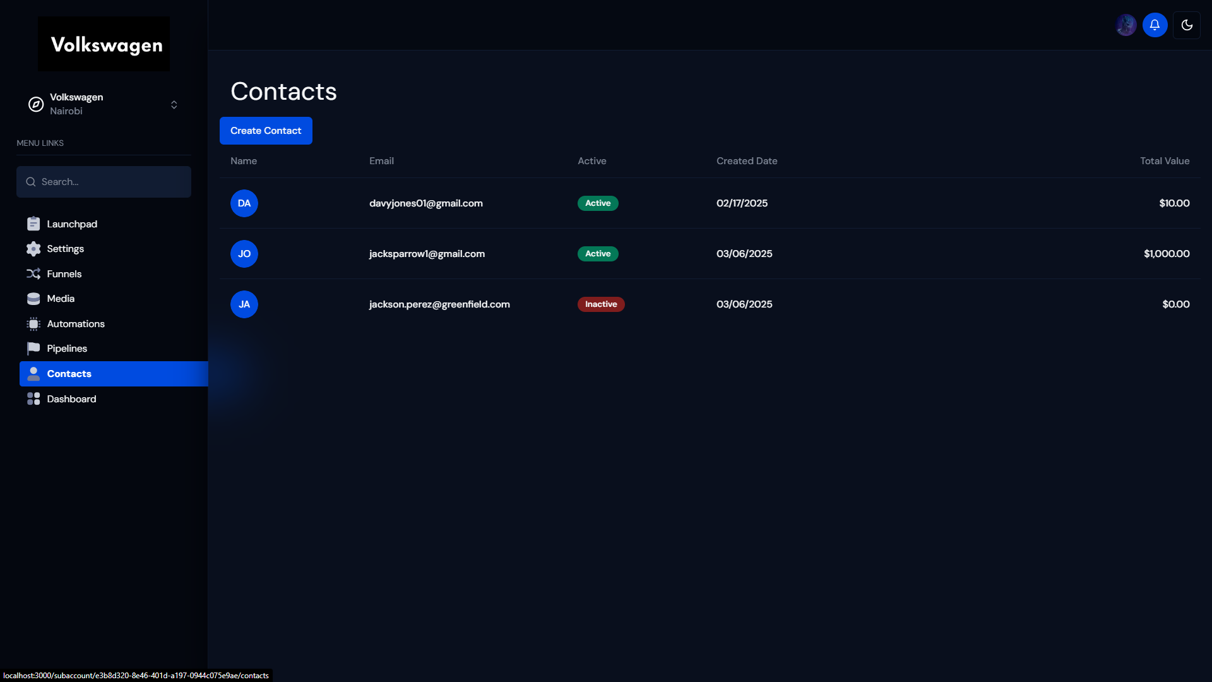1212x682 pixels.
Task: Click Active badge in davyjones01 row
Action: pos(598,203)
